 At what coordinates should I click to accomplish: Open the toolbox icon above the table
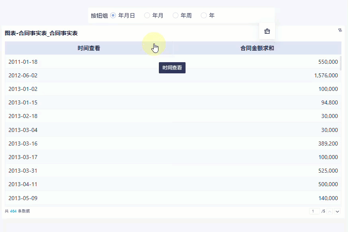point(267,31)
